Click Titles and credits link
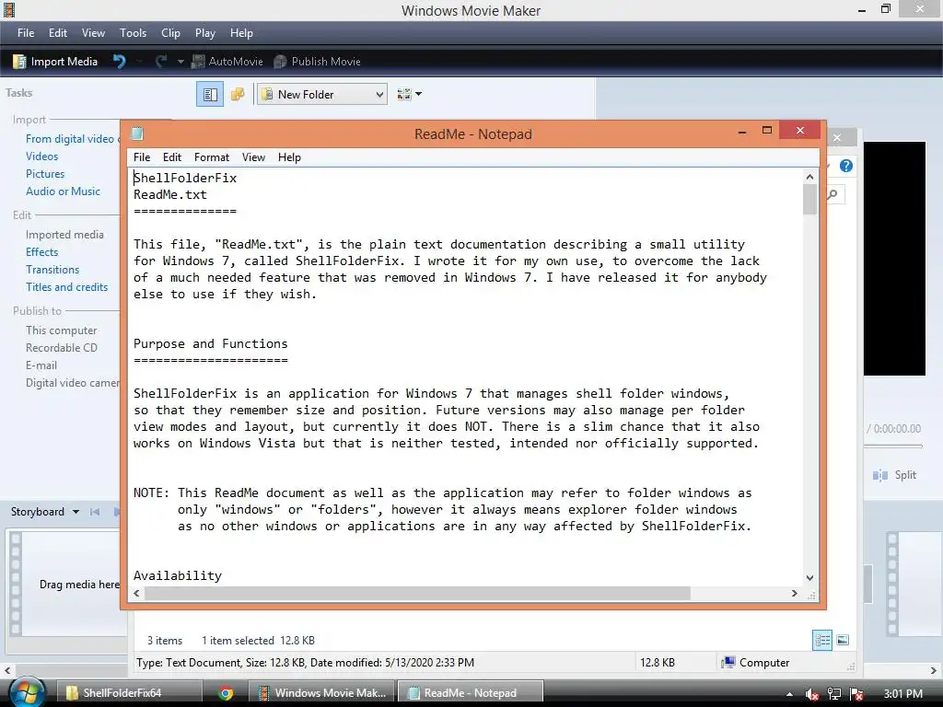Viewport: 943px width, 707px height. click(66, 287)
